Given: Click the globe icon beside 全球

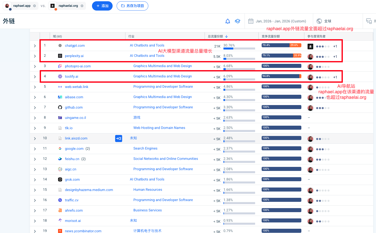Looking at the screenshot, I should coord(319,21).
